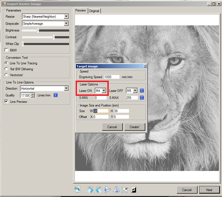Click the S-MAX value field

(132, 98)
